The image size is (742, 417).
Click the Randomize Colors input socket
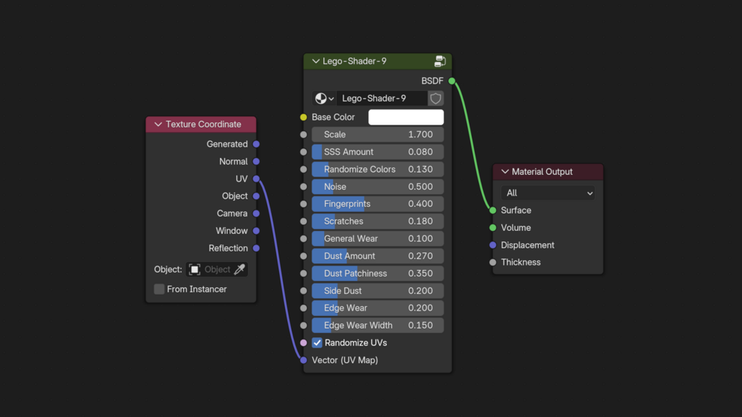303,169
